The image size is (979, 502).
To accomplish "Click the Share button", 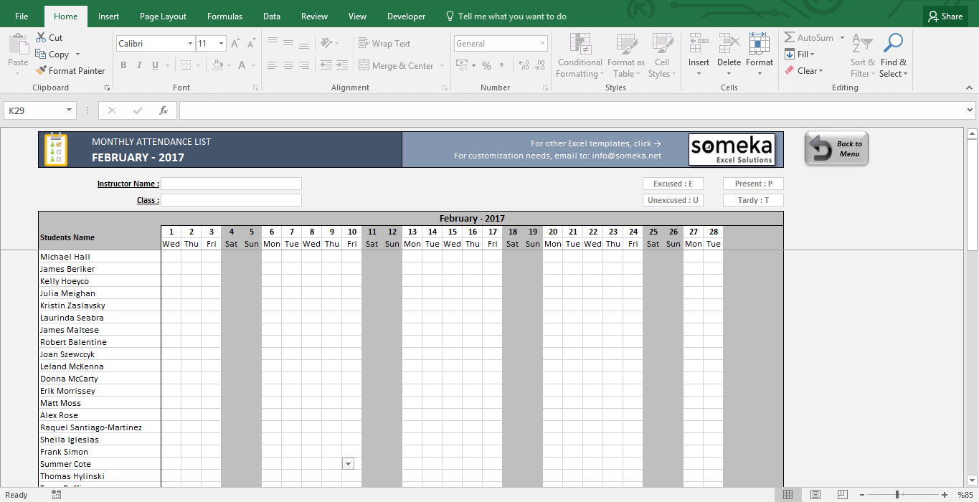I will tap(944, 16).
